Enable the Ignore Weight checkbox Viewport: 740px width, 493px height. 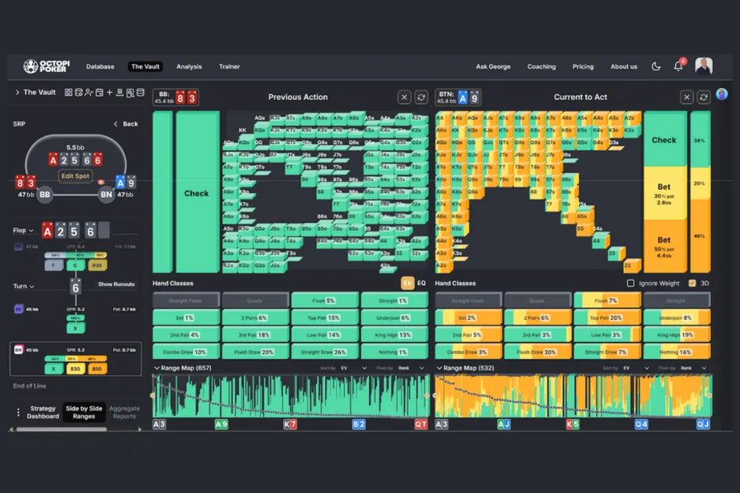(x=630, y=284)
